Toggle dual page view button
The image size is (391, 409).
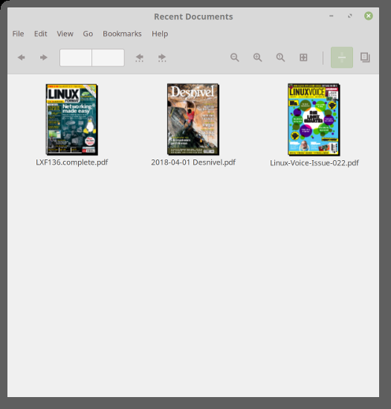pos(365,57)
